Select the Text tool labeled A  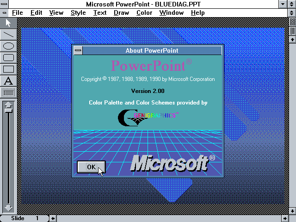(x=8, y=81)
